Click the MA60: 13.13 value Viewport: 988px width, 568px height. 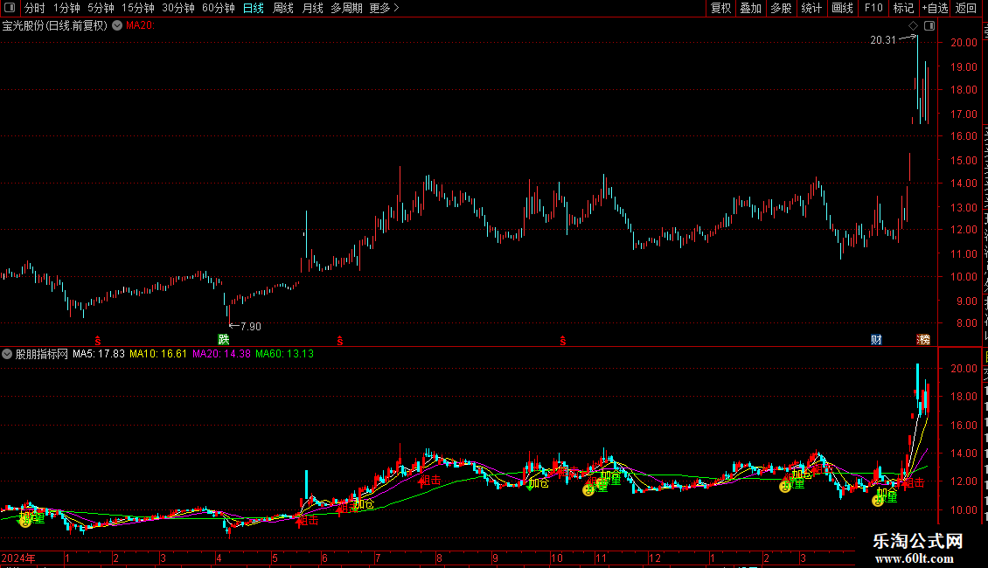click(x=284, y=354)
